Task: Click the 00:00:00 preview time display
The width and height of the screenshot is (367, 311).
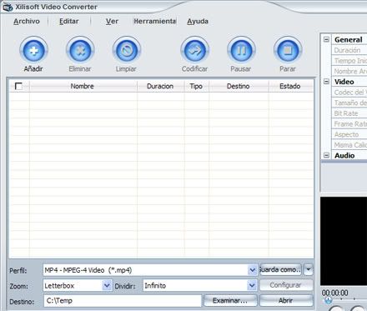Action: click(x=335, y=293)
